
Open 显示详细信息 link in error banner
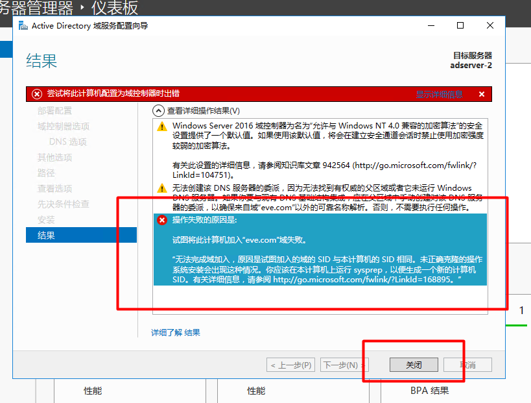(x=439, y=94)
